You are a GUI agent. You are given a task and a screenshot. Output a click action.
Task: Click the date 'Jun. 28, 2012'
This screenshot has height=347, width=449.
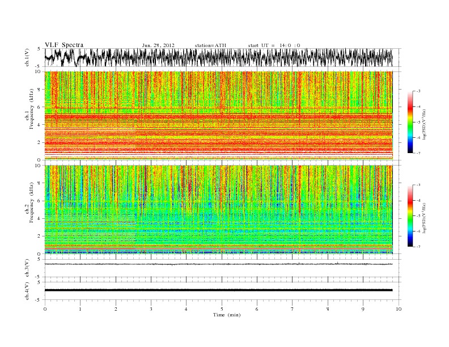pyautogui.click(x=158, y=45)
